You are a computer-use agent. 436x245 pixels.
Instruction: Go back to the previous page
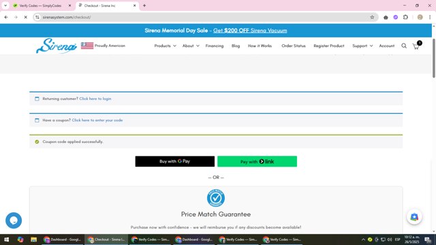[x=6, y=17]
